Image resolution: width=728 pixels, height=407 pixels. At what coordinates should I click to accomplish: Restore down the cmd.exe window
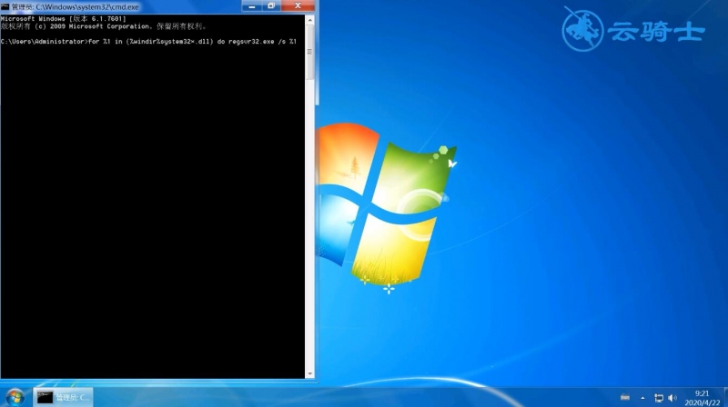point(271,6)
